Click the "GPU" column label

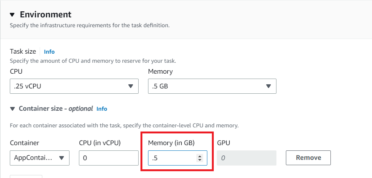tap(224, 143)
